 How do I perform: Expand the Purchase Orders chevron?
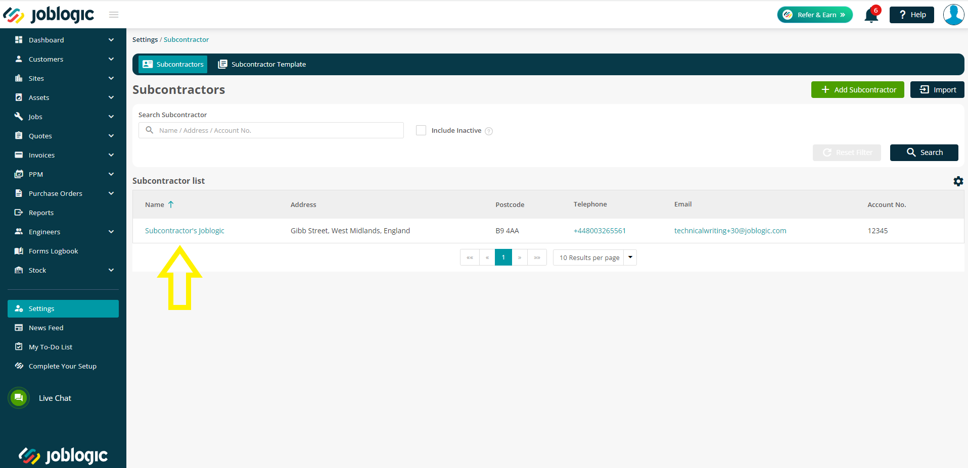111,193
